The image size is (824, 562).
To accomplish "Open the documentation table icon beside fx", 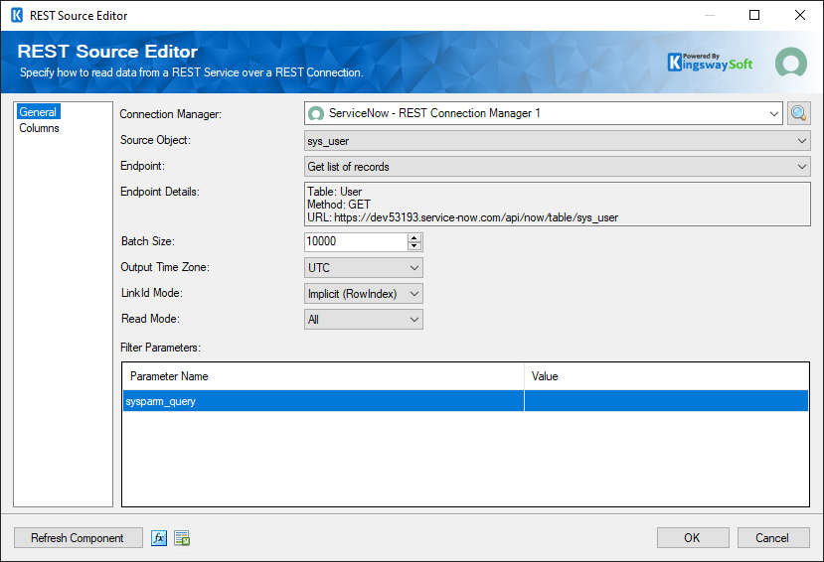I will 182,538.
